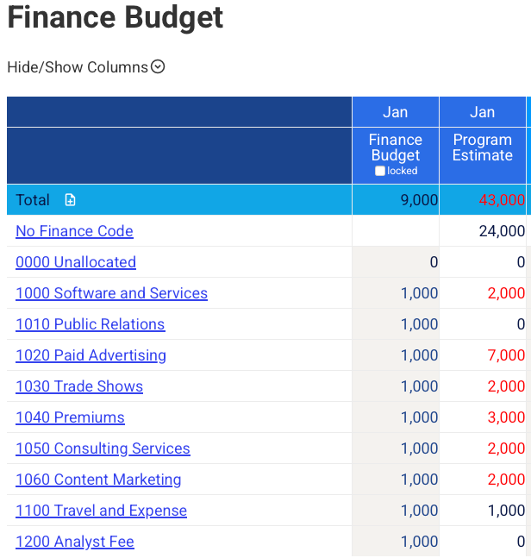This screenshot has width=531, height=558.
Task: Open 1100 Travel and Expense link
Action: point(101,511)
